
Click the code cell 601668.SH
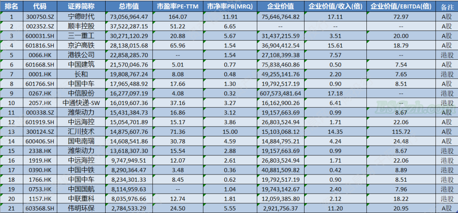40,64
